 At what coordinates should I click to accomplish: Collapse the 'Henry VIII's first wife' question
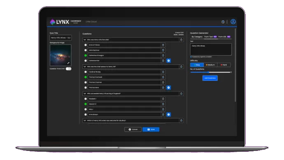tap(85, 40)
